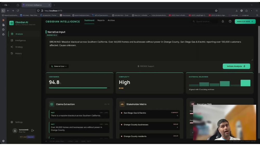Click the shield tracking protection icon

(38, 11)
